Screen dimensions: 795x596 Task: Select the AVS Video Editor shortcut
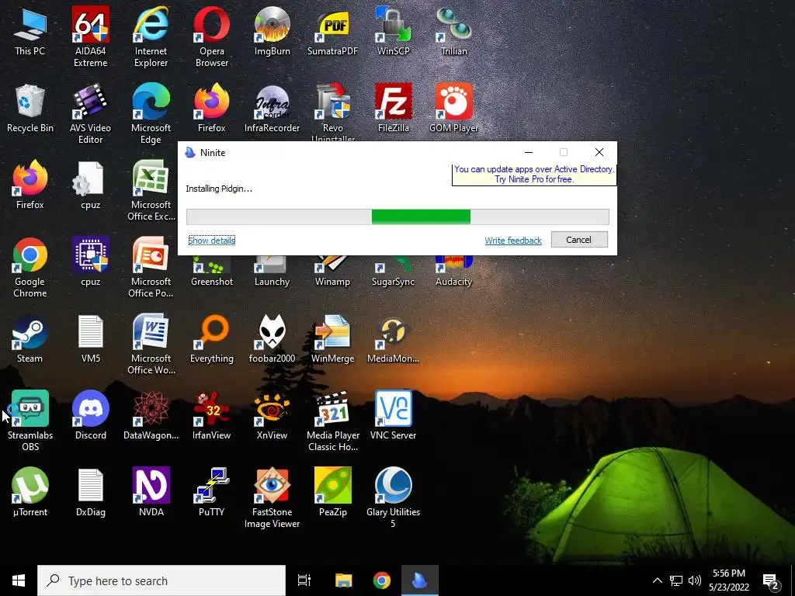(90, 114)
